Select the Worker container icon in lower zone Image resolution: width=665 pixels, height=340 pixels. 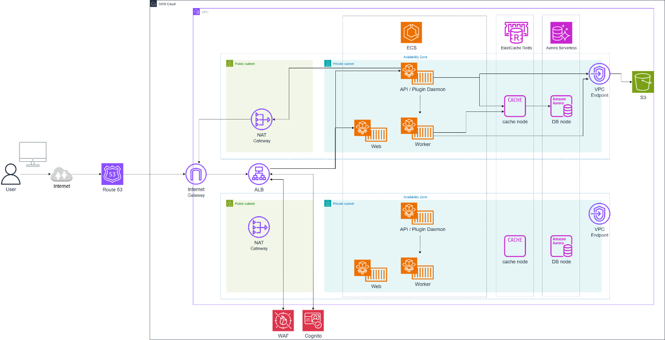[x=417, y=268]
